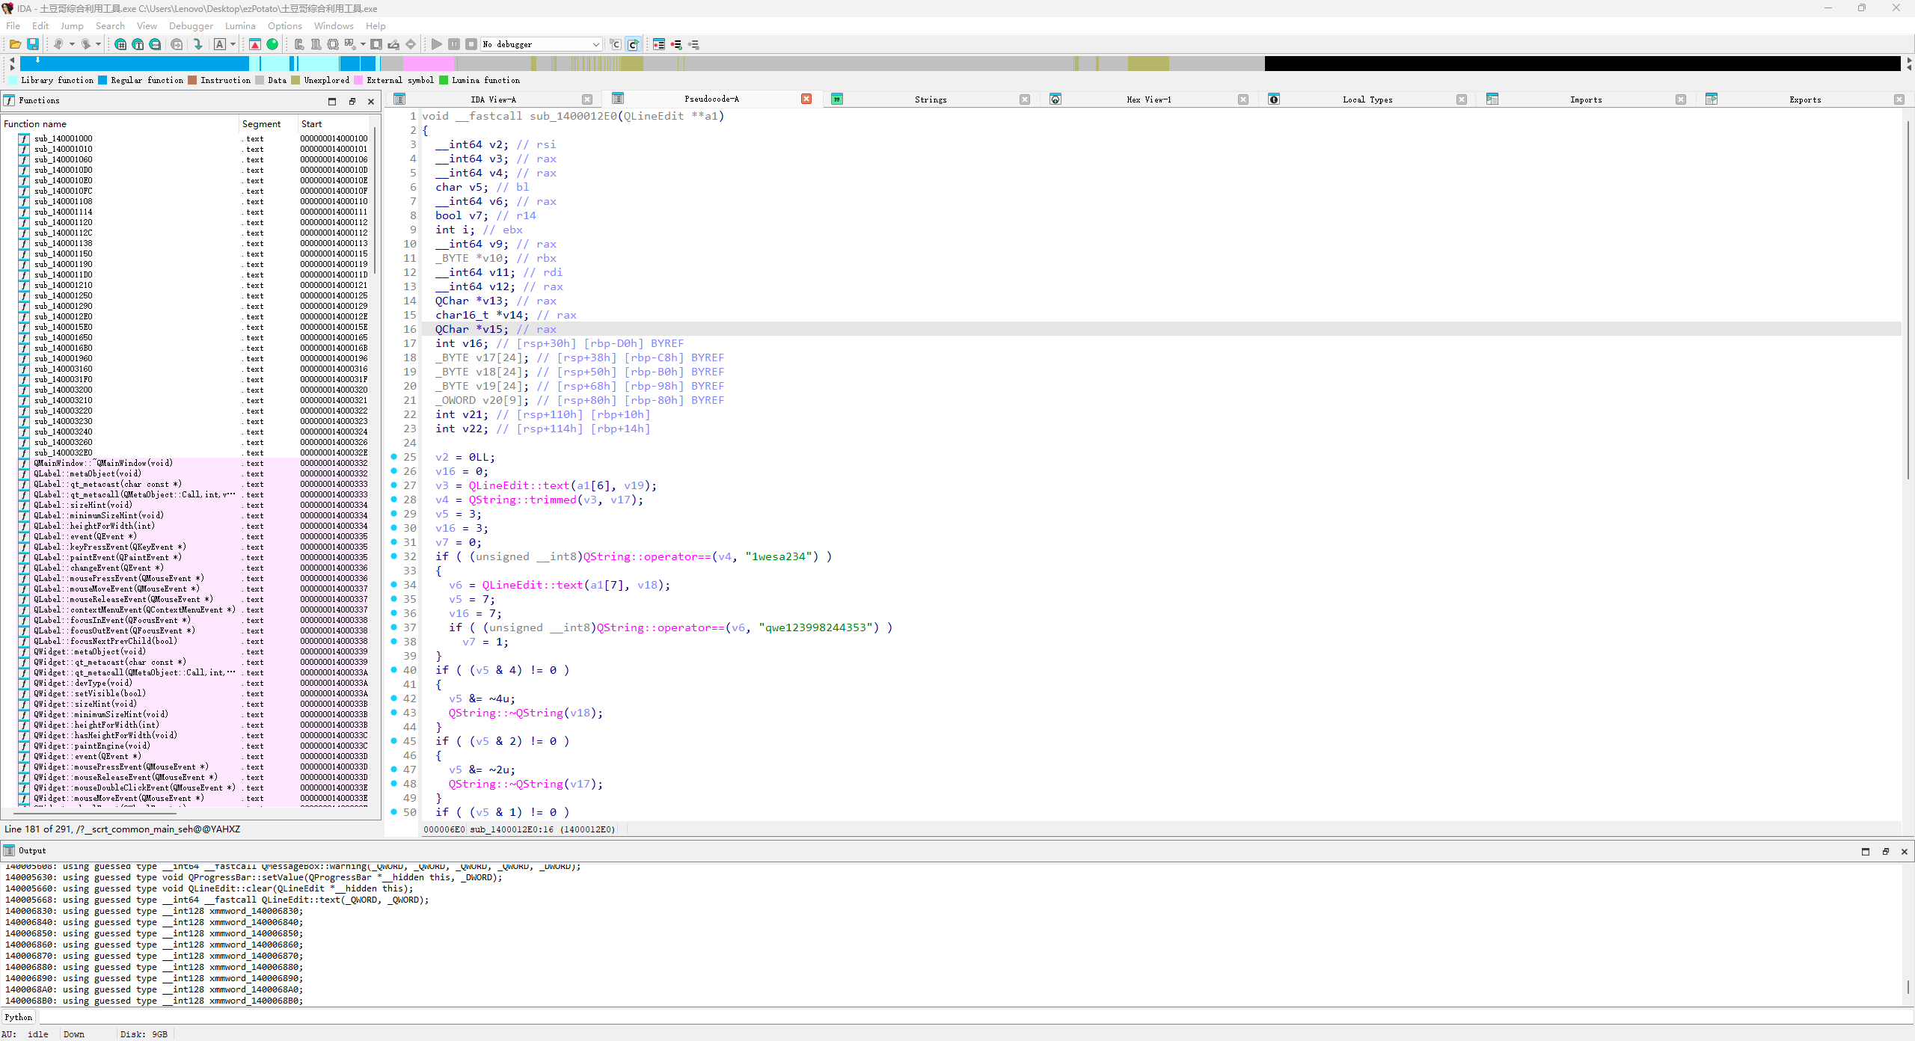This screenshot has height=1041, width=1915.
Task: Click the green circle toolbar icon
Action: click(272, 44)
